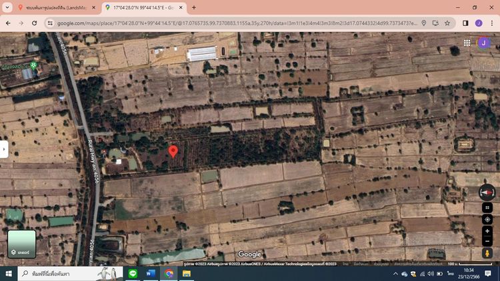Show your location on the map

coord(487,219)
